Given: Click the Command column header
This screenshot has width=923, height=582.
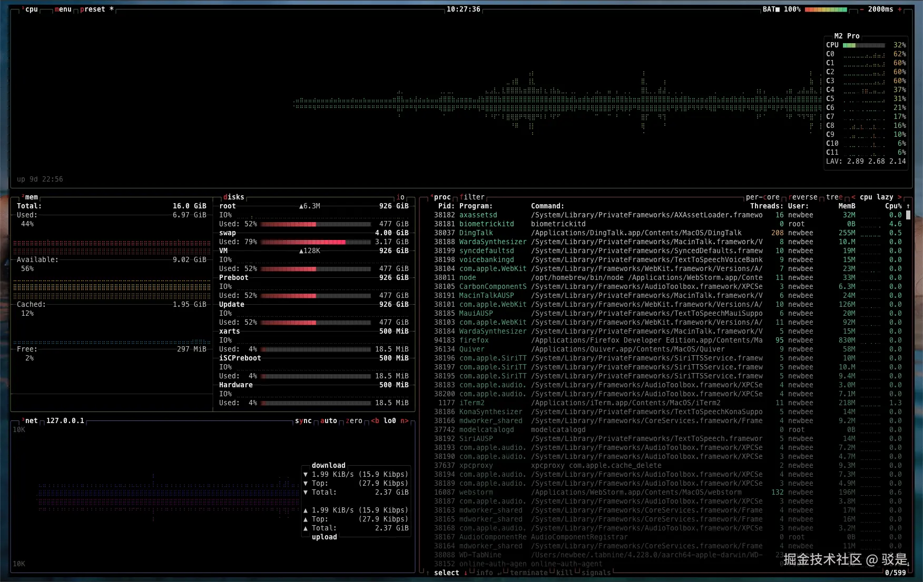Looking at the screenshot, I should (x=548, y=206).
